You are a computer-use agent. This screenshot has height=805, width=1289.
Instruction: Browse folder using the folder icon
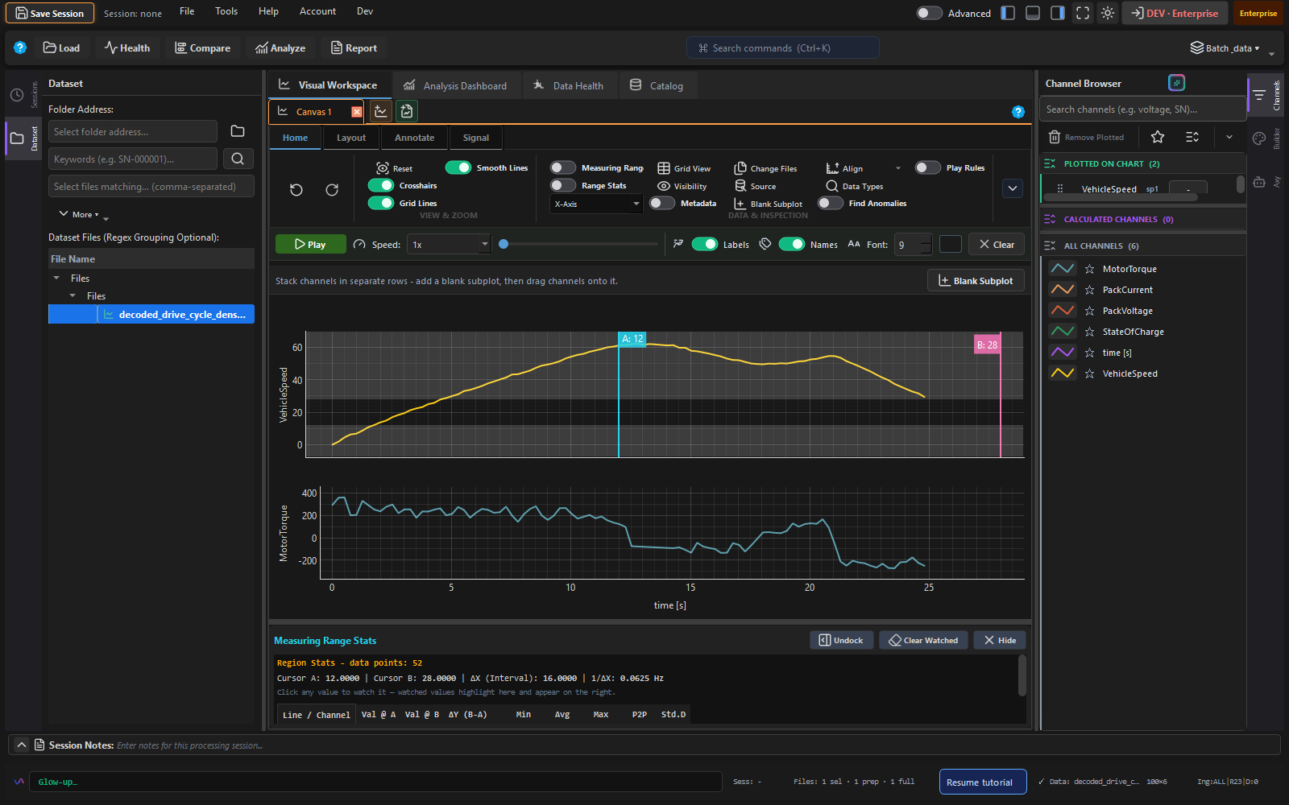tap(238, 131)
